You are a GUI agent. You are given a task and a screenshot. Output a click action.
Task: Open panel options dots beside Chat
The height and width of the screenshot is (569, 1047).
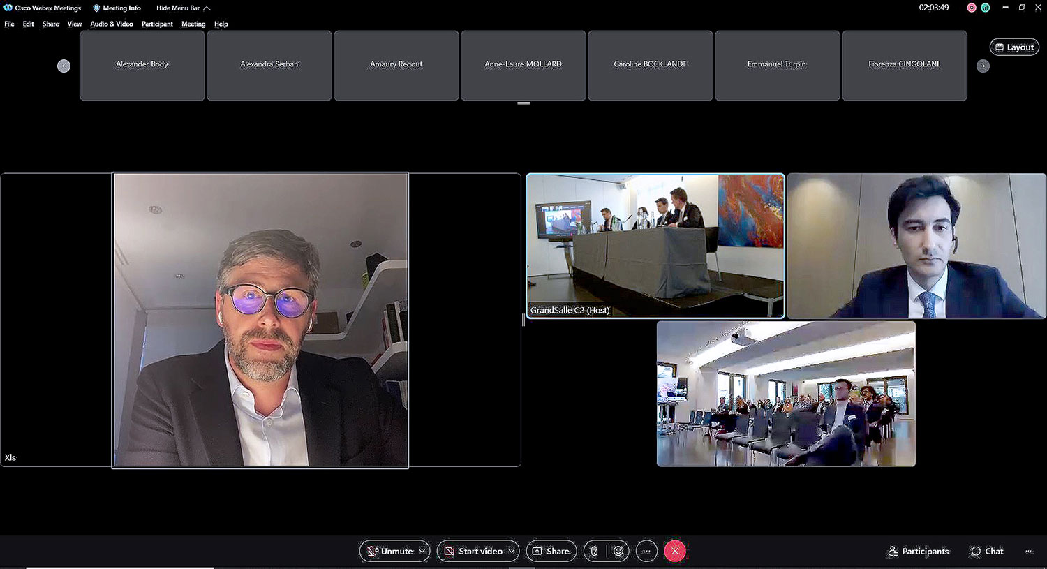click(1029, 552)
